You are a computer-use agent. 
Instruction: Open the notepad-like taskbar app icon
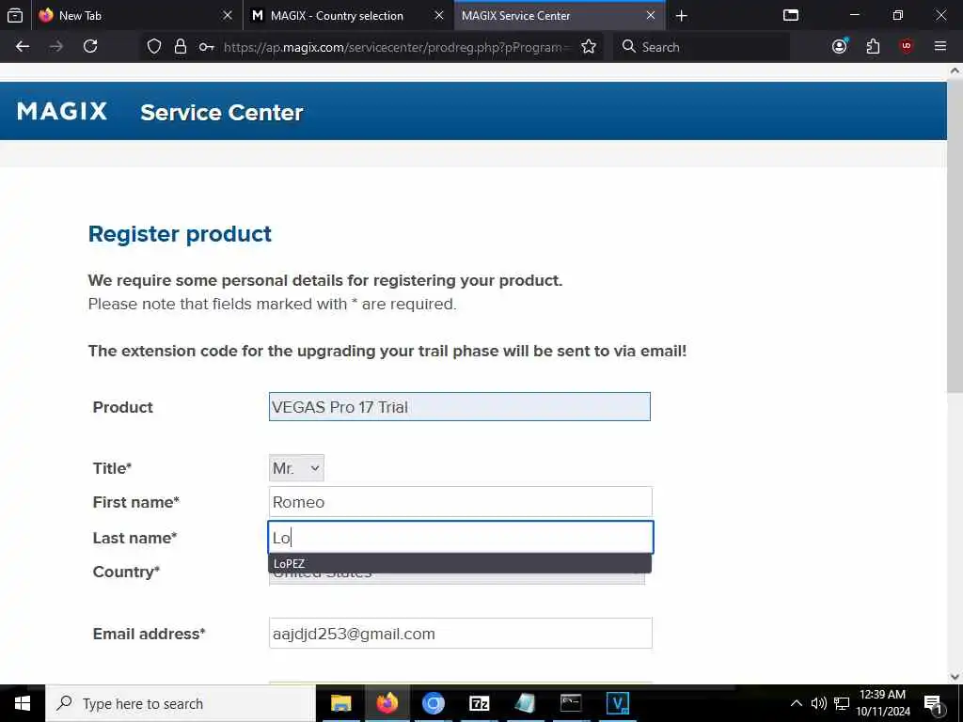click(x=525, y=703)
